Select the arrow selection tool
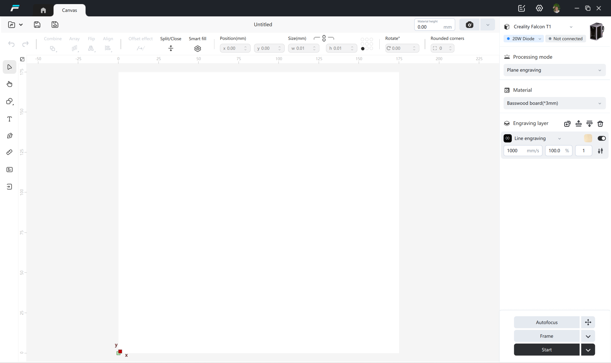Viewport: 611px width, 363px height. [10, 67]
